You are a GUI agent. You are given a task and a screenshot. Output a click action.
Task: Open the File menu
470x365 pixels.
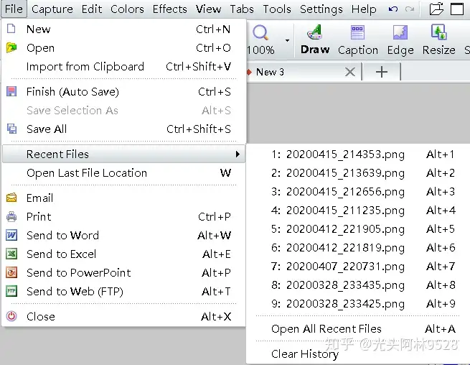(x=14, y=9)
